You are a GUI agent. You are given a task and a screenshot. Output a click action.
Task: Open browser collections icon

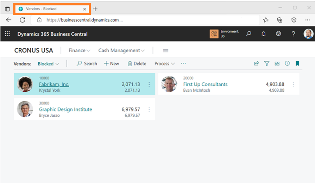pos(280,20)
